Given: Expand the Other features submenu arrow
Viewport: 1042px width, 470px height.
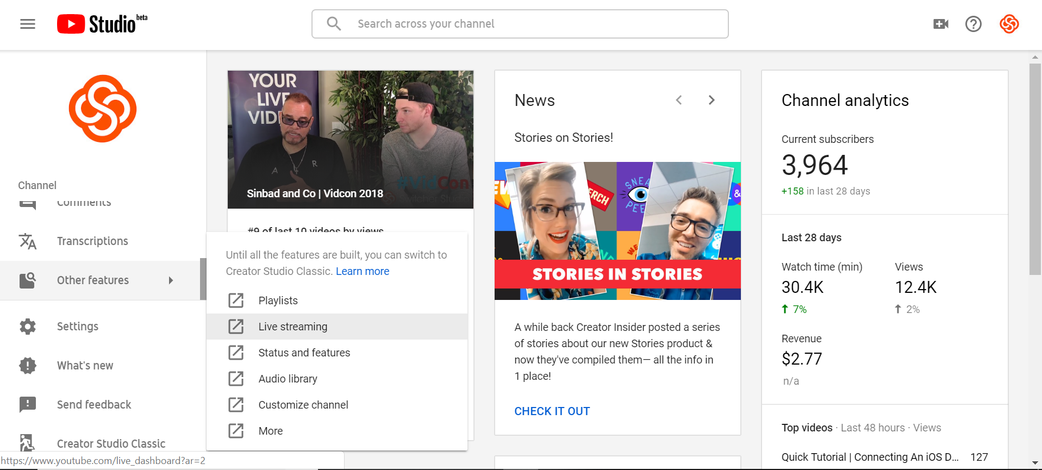Looking at the screenshot, I should [171, 280].
